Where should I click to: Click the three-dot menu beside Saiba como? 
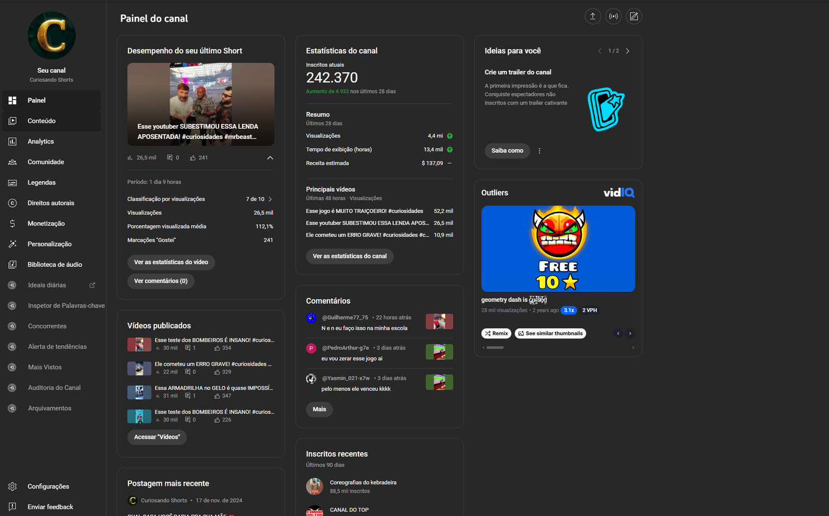539,151
